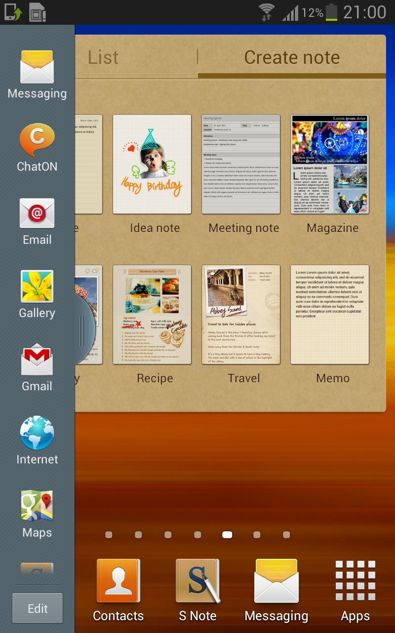Screen dimensions: 395x633
Task: Select the Meeting note template
Action: (x=241, y=164)
